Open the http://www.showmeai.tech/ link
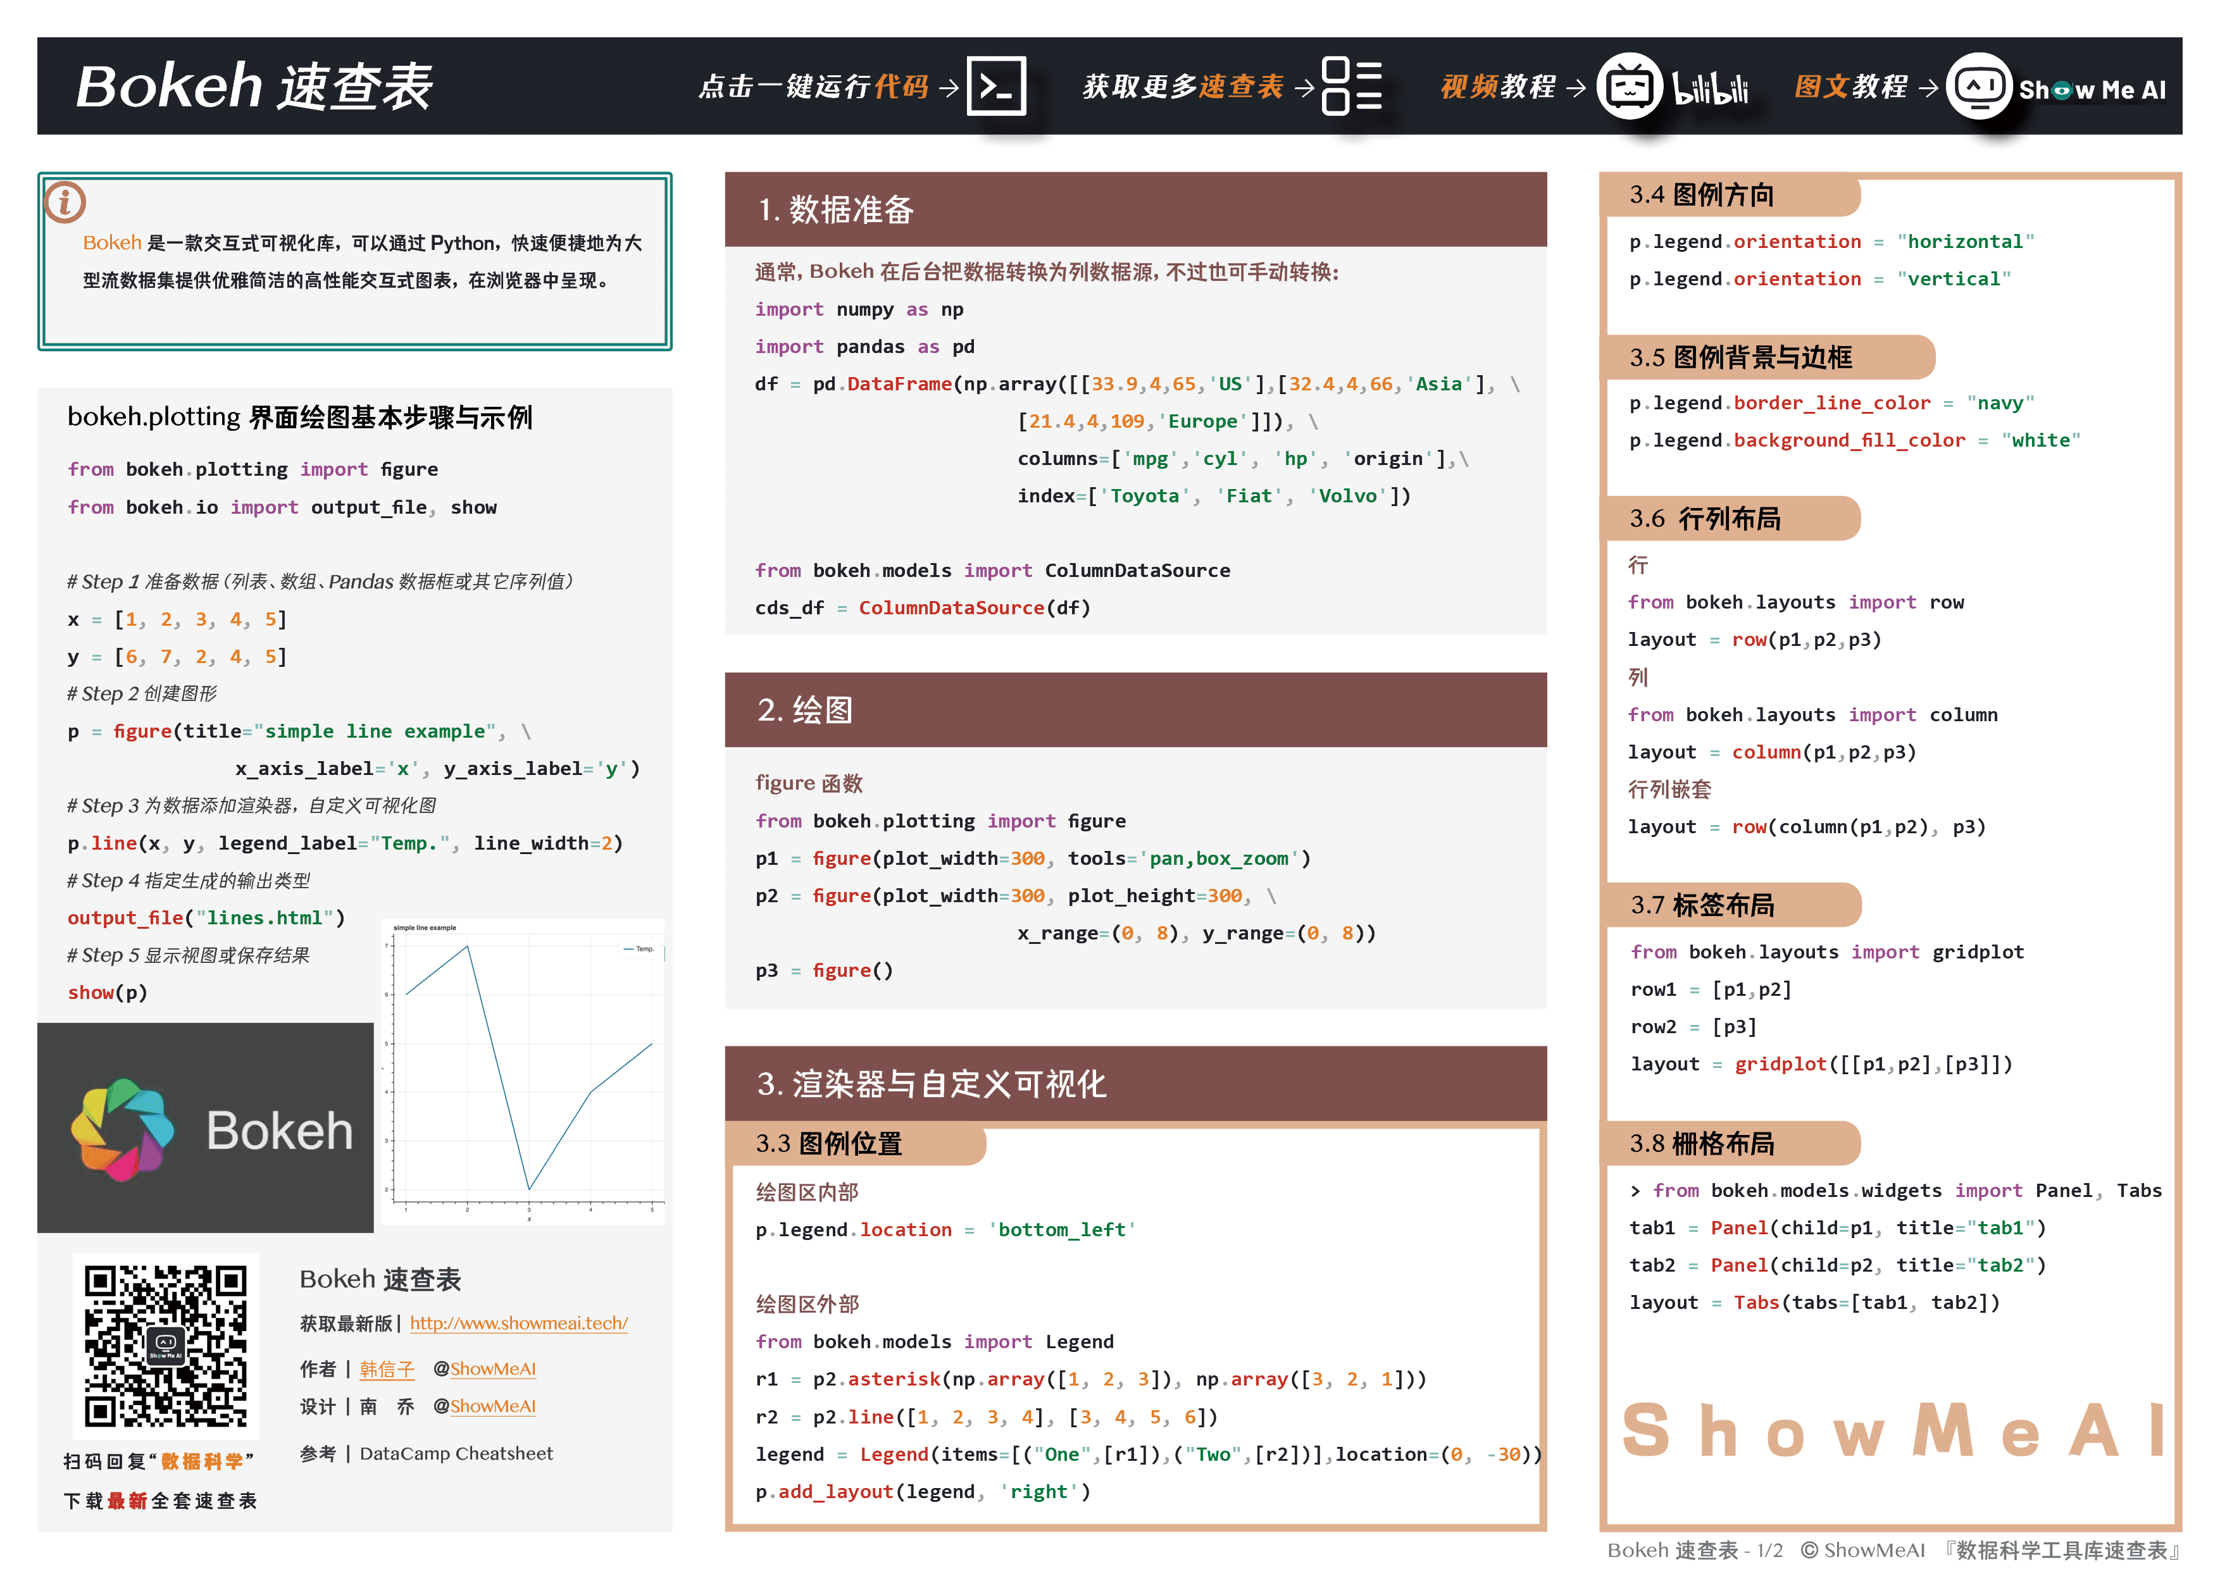This screenshot has height=1569, width=2220. point(518,1322)
